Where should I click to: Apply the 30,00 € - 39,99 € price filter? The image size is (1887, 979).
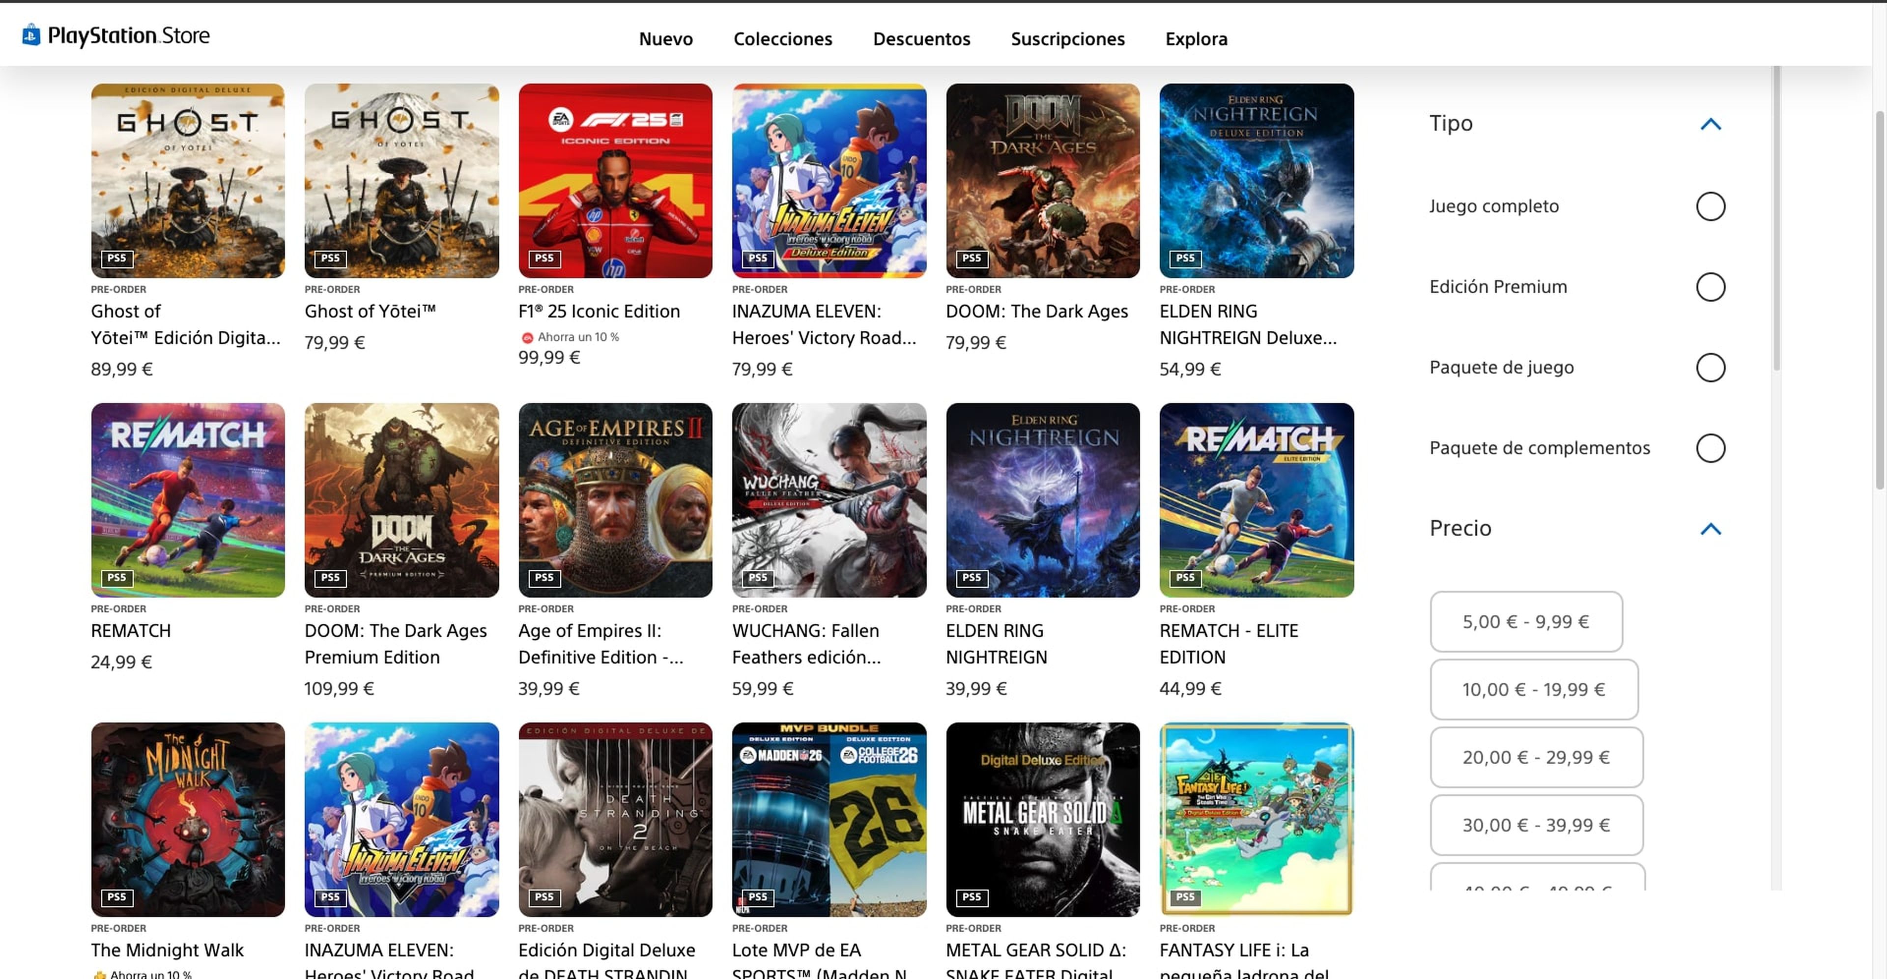(1536, 825)
